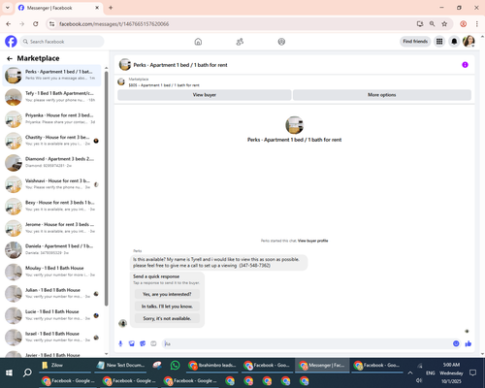This screenshot has height=388, width=485.
Task: Go to the Home feed icon
Action: [x=198, y=42]
